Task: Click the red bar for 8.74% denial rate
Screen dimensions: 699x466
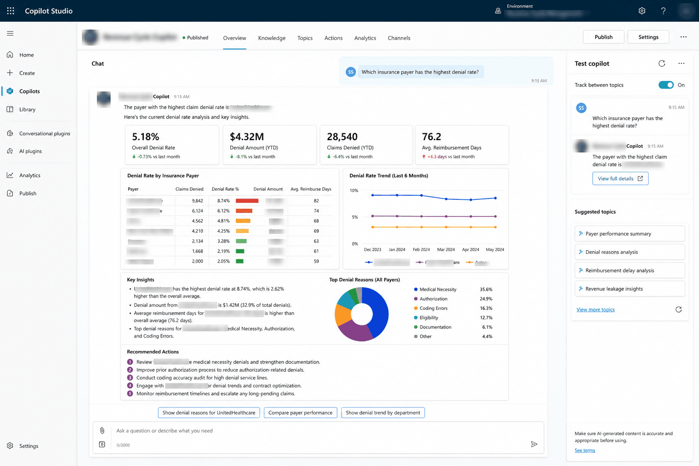Action: pyautogui.click(x=247, y=201)
